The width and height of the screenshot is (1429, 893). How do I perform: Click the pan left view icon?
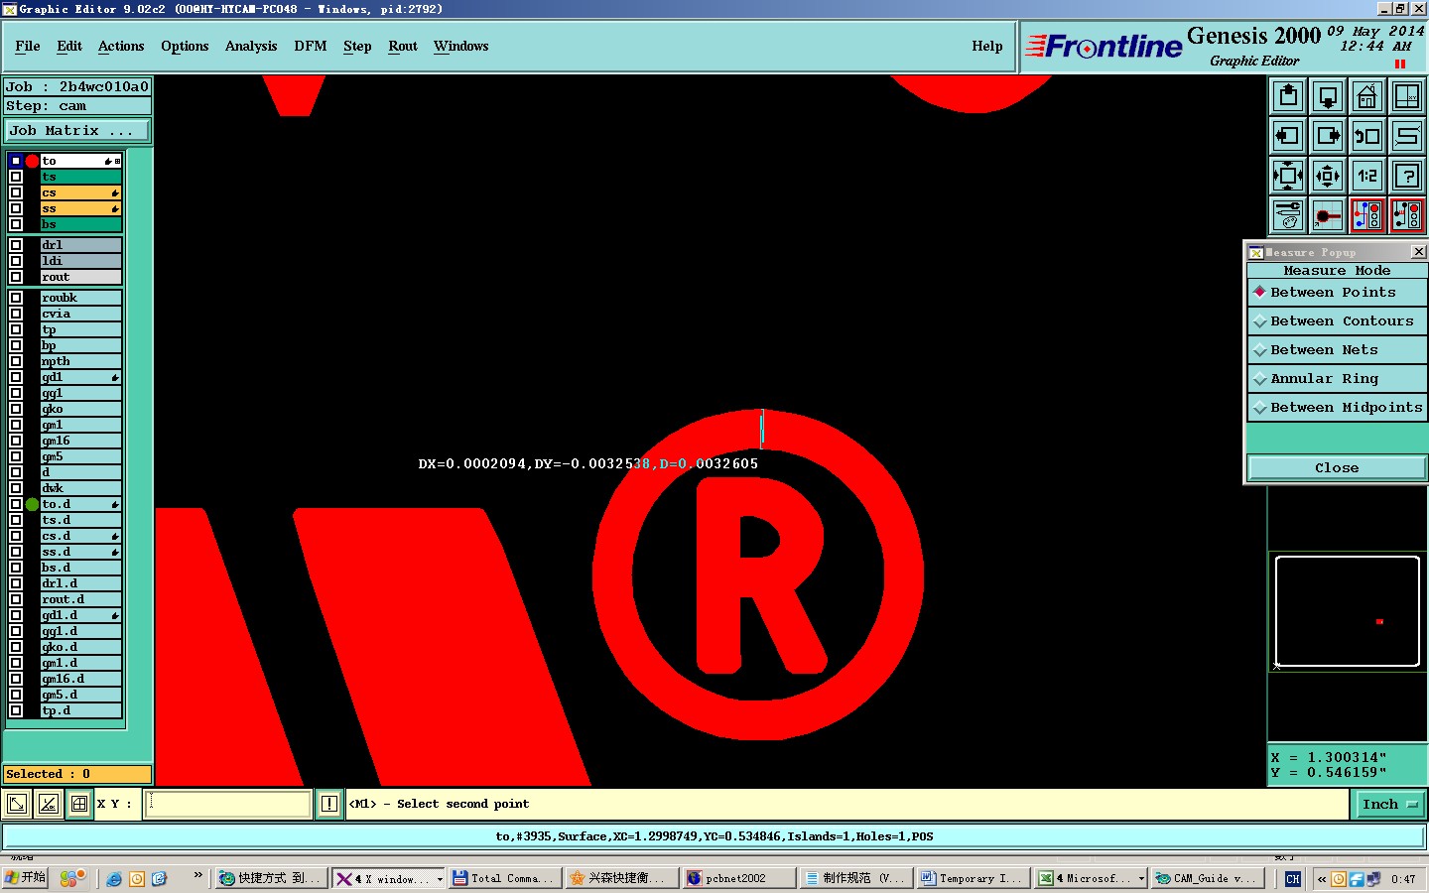(1288, 136)
